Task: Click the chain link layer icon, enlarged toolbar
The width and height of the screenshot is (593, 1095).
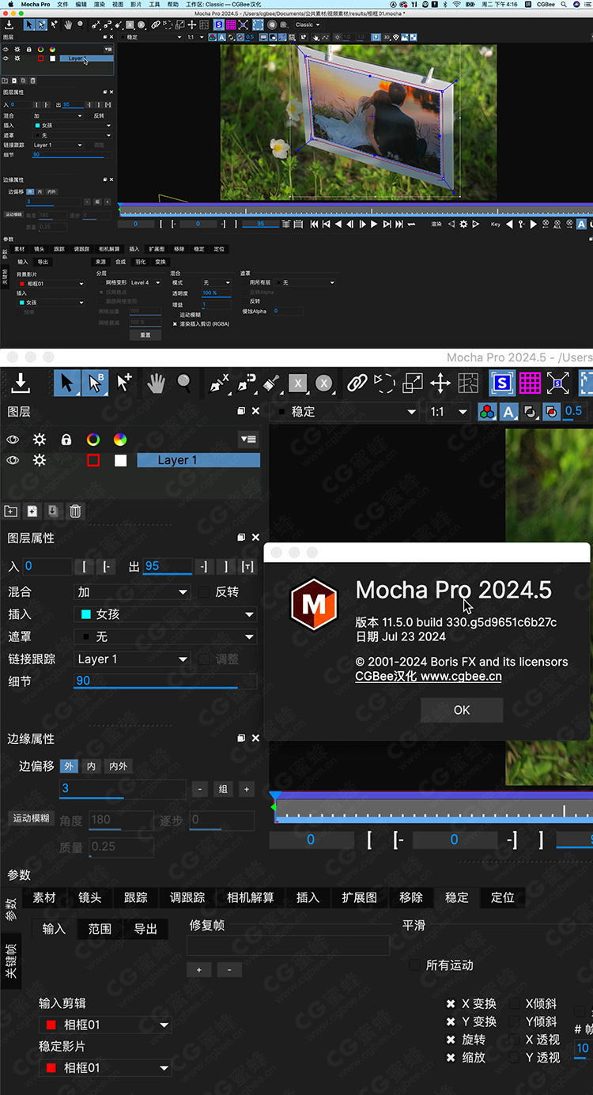Action: [357, 383]
